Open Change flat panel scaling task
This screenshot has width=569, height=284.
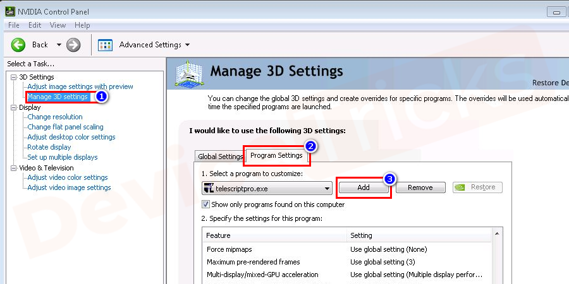(x=65, y=127)
